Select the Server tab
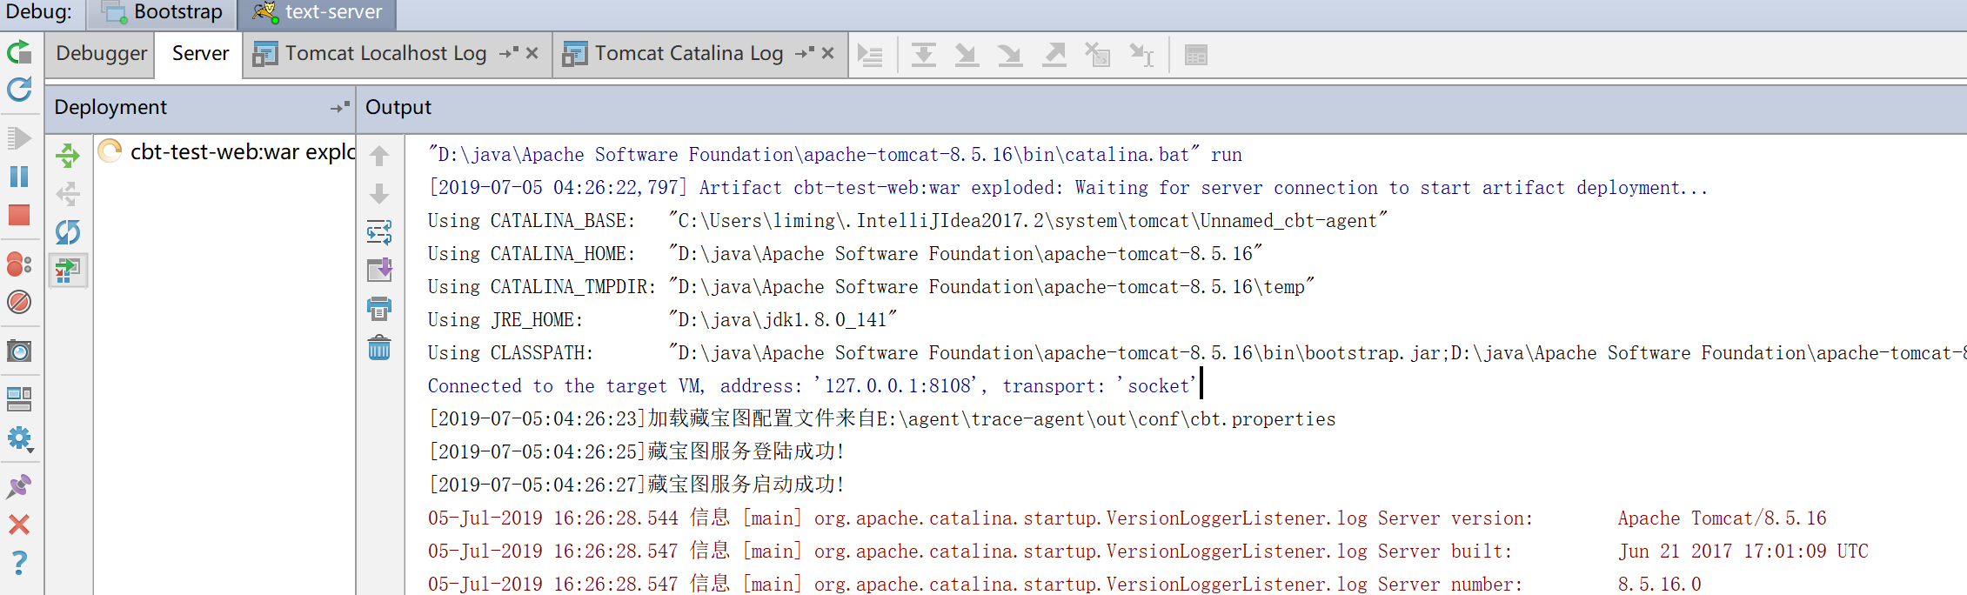1967x595 pixels. (x=200, y=54)
